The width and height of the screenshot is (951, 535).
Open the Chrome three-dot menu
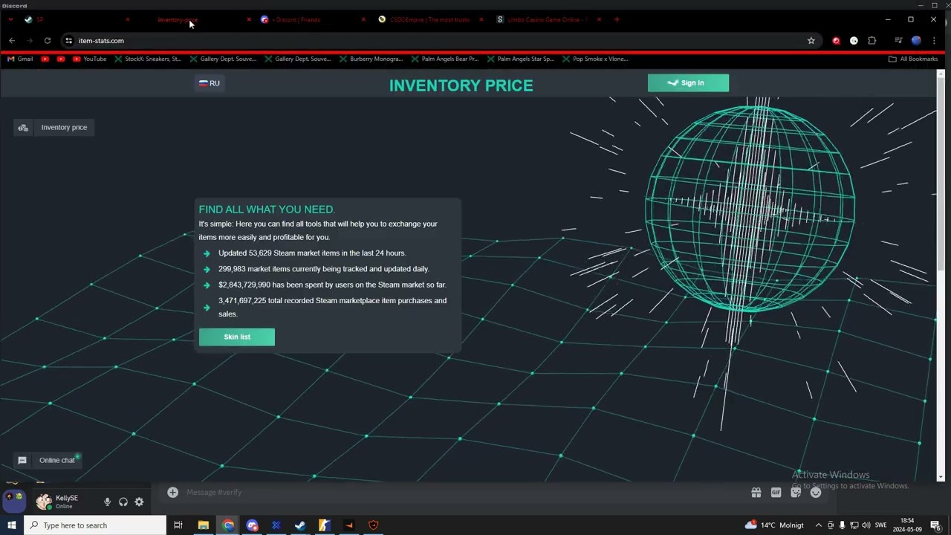click(x=935, y=41)
